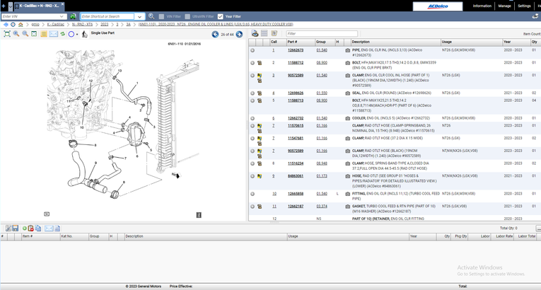Click camera icon for part 12662673
Viewport: 541px width, 290px height.
click(x=347, y=50)
